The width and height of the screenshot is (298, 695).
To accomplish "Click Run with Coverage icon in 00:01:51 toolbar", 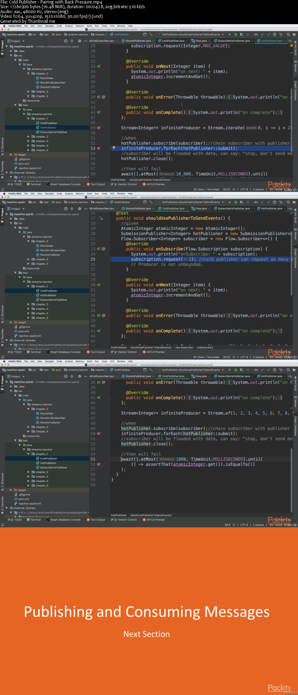I will pyautogui.click(x=242, y=202).
